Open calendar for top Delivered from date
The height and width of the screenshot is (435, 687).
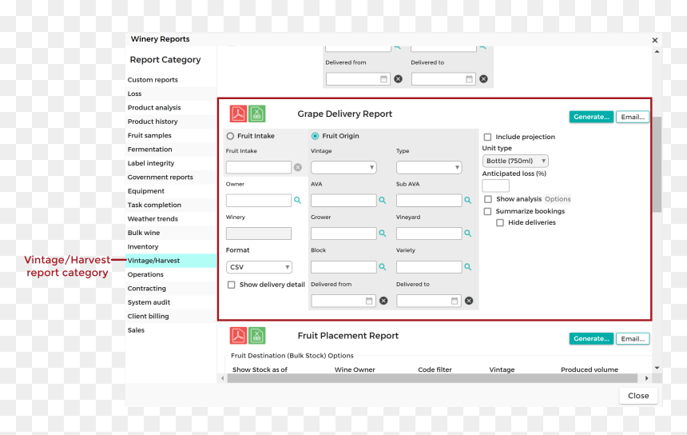pyautogui.click(x=383, y=79)
